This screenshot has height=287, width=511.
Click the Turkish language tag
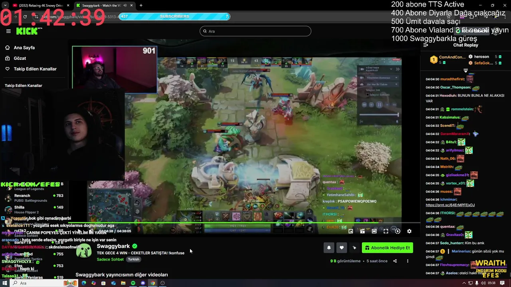tap(133, 259)
